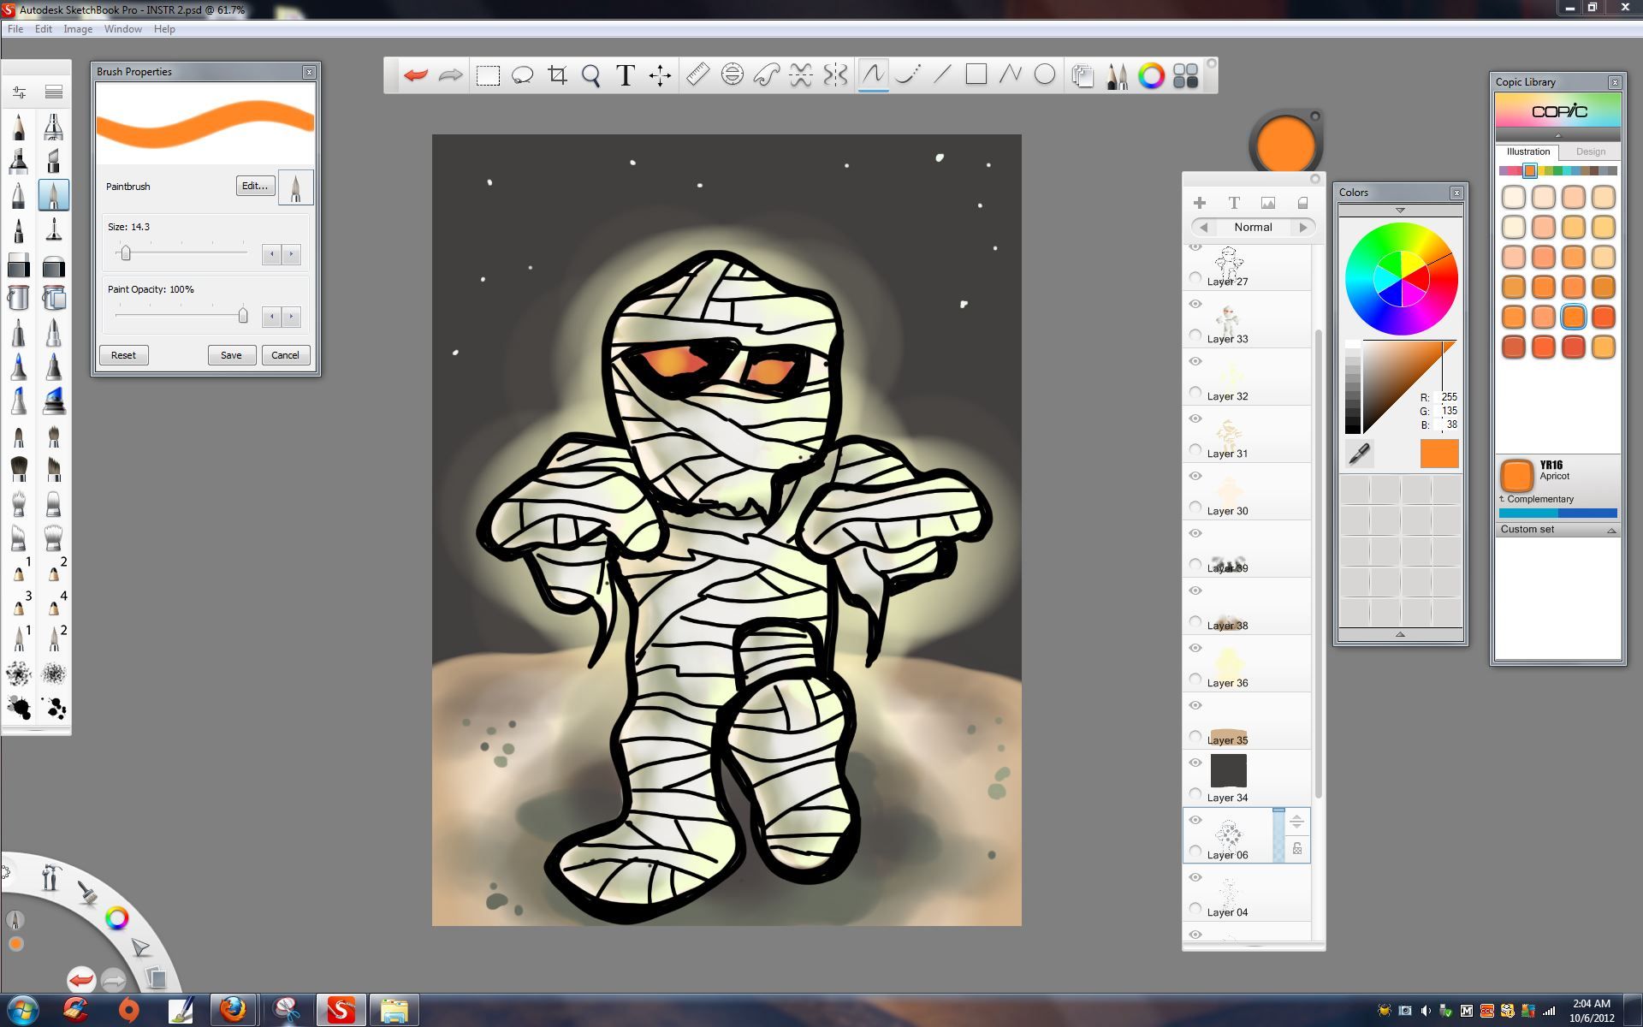Collapse the Colors panel bottom arrow
1643x1027 pixels.
coord(1400,634)
